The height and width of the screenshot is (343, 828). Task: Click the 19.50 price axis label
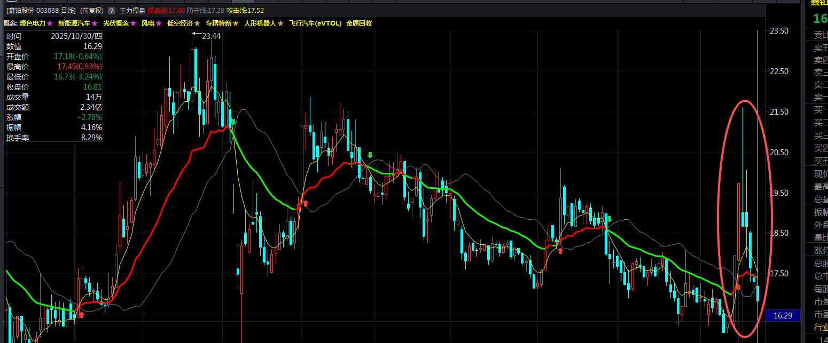(x=779, y=193)
